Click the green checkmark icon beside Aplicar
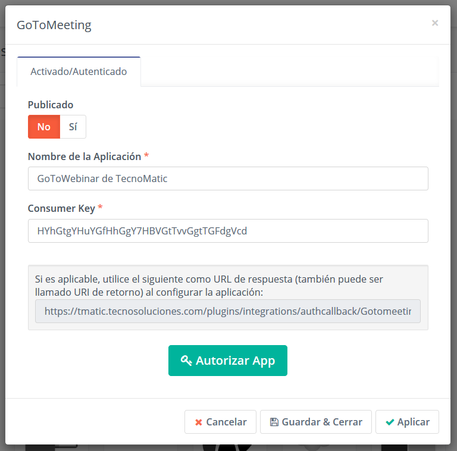This screenshot has width=457, height=451. point(390,422)
